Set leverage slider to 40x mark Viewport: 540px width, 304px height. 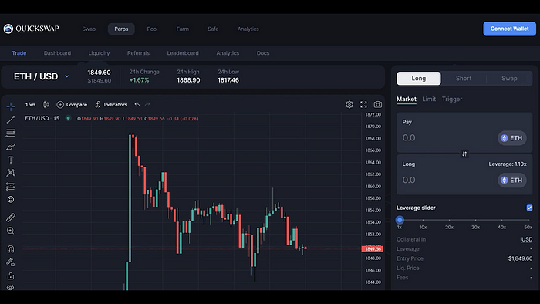click(x=501, y=221)
